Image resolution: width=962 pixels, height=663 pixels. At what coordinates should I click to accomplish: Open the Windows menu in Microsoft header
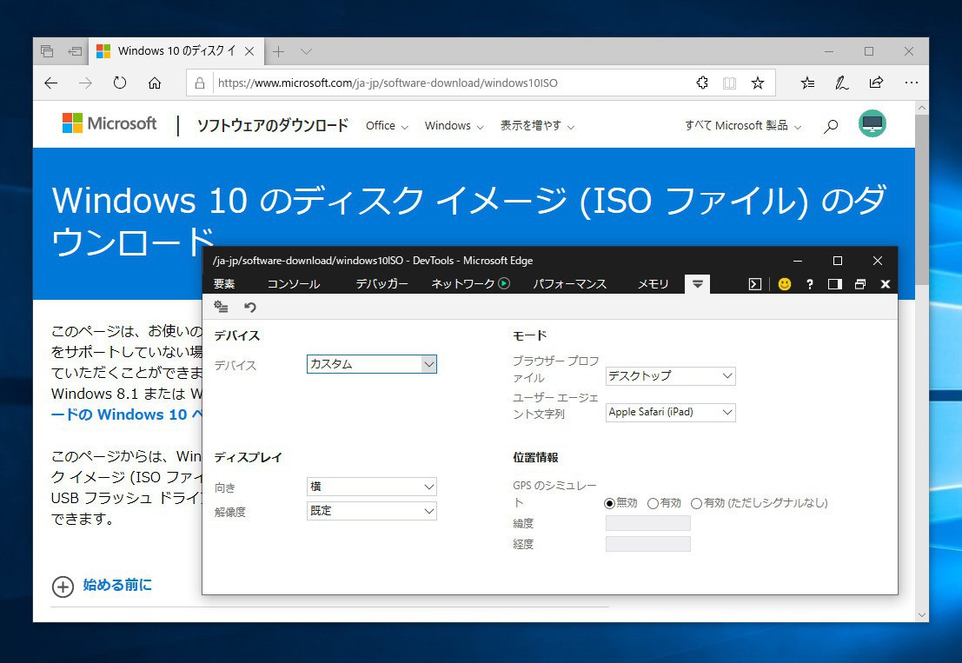(454, 126)
